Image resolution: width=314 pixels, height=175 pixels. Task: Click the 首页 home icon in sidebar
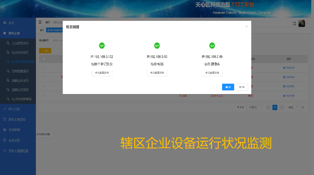pos(5,23)
